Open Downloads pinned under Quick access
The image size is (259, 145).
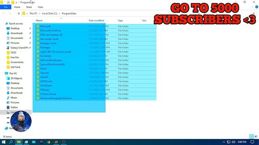coord(17,33)
